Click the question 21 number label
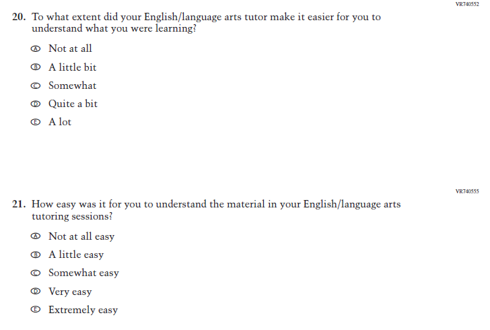The image size is (490, 330). click(19, 204)
